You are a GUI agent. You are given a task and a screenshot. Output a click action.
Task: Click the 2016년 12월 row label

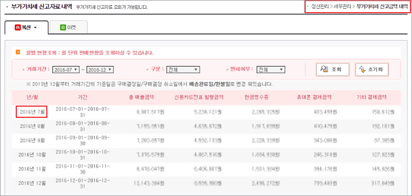tap(32, 182)
